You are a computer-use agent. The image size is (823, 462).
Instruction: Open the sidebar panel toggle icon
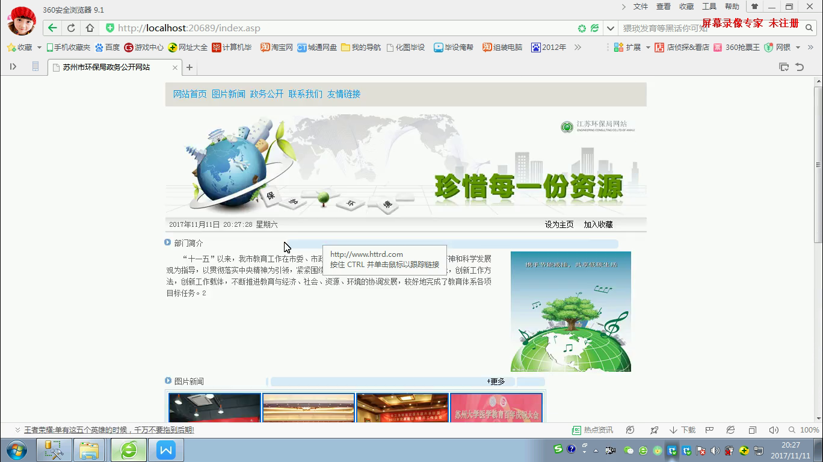pyautogui.click(x=13, y=67)
